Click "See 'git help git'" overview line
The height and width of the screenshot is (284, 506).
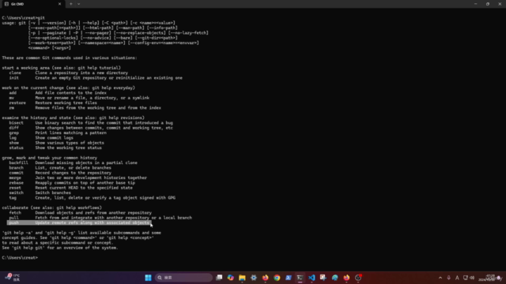60,248
